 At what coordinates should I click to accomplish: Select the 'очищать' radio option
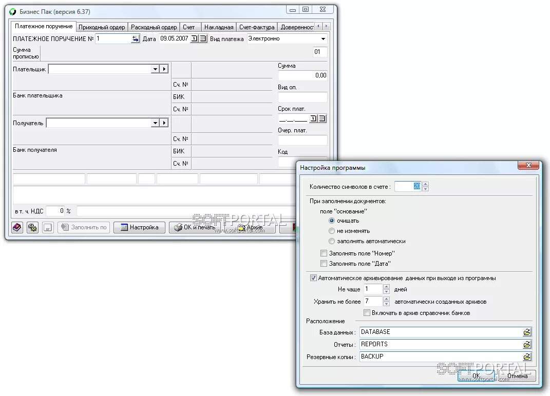[331, 221]
